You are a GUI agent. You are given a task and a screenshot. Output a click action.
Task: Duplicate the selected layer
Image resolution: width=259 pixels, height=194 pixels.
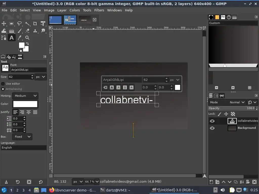236,182
